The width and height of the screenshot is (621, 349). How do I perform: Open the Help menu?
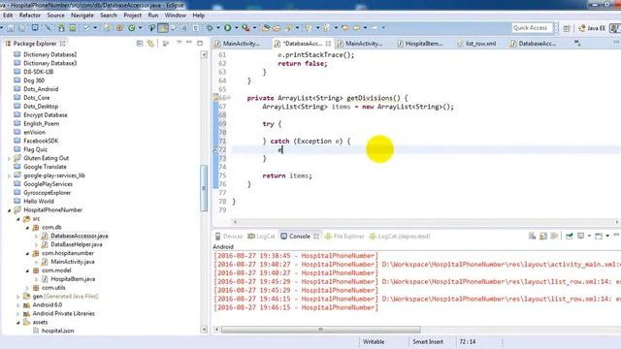click(198, 16)
